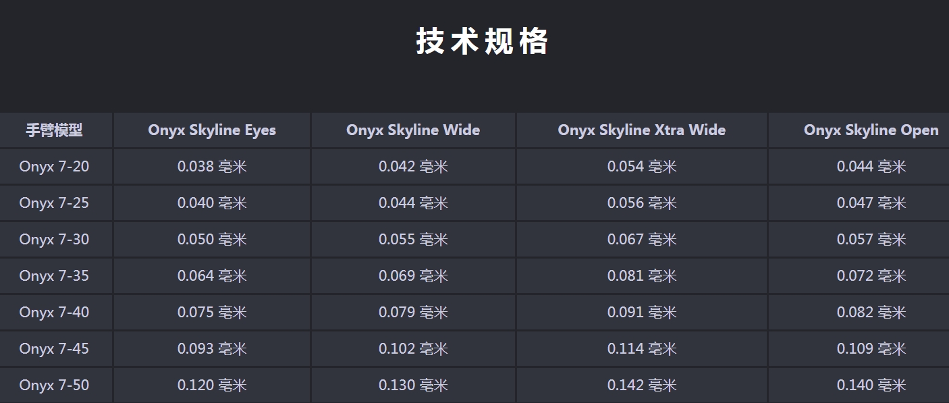Click the Onyx 7-35 row label
This screenshot has width=949, height=403.
[54, 276]
